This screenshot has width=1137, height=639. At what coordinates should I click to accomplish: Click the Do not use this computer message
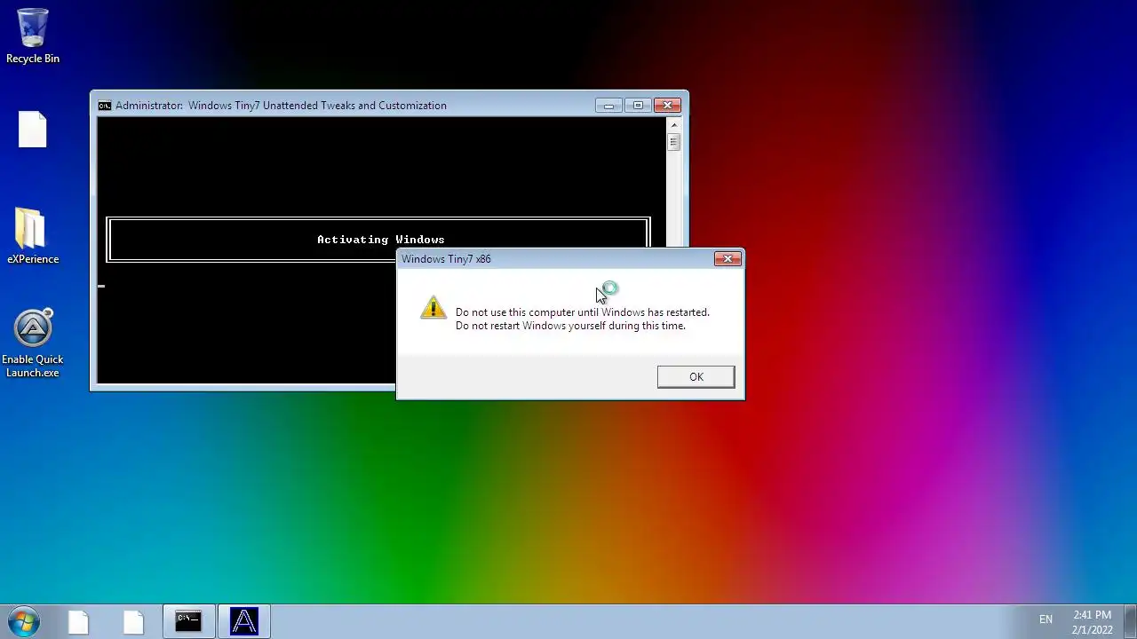pyautogui.click(x=582, y=319)
